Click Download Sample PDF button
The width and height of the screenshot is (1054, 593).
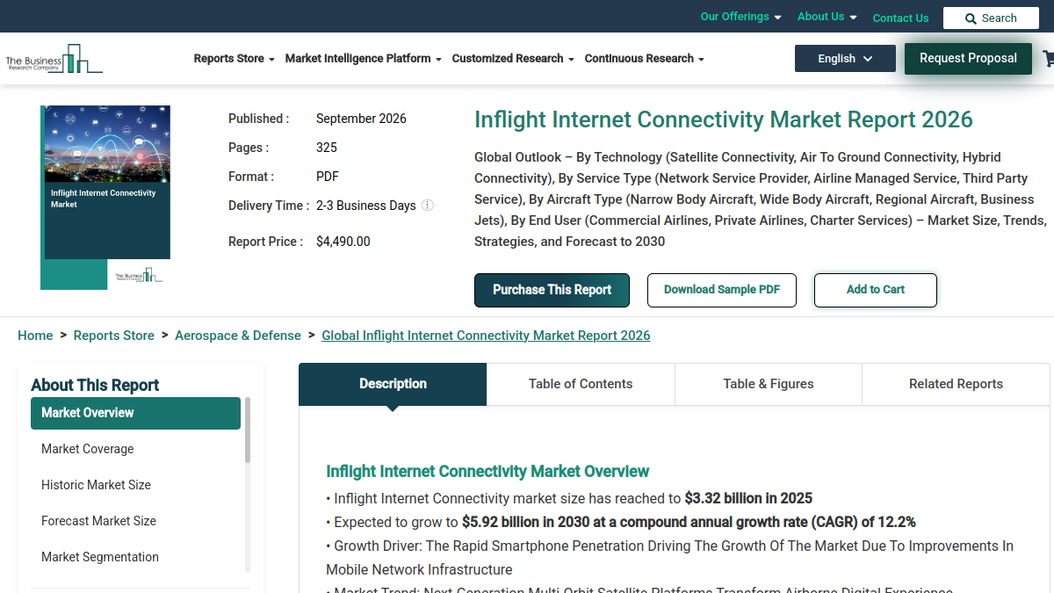click(x=722, y=290)
